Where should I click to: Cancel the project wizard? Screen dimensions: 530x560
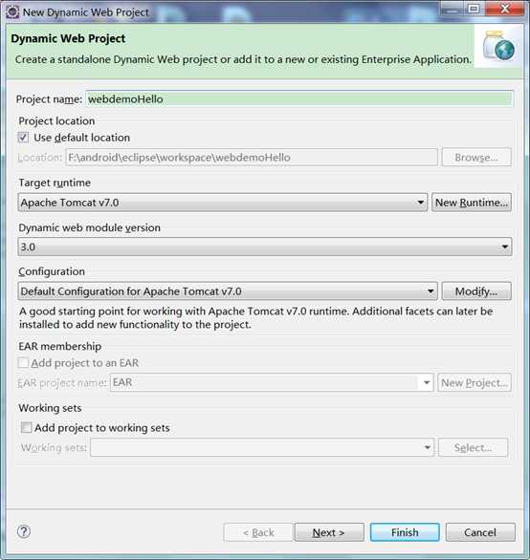[x=480, y=532]
